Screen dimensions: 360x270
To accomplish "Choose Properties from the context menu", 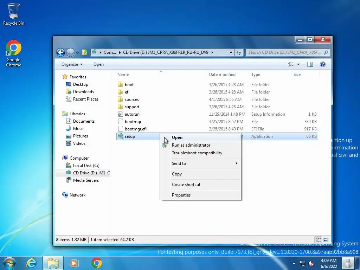I will 200,195.
